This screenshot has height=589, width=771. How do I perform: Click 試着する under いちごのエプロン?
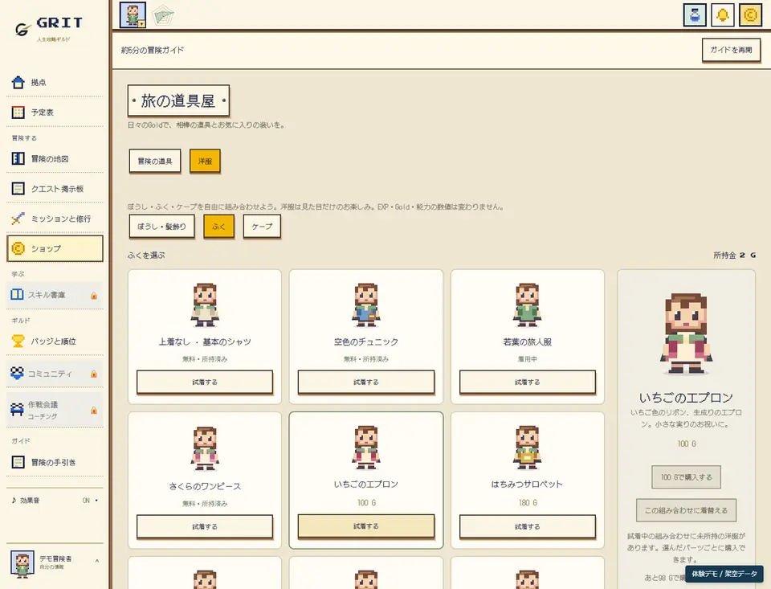pos(366,526)
